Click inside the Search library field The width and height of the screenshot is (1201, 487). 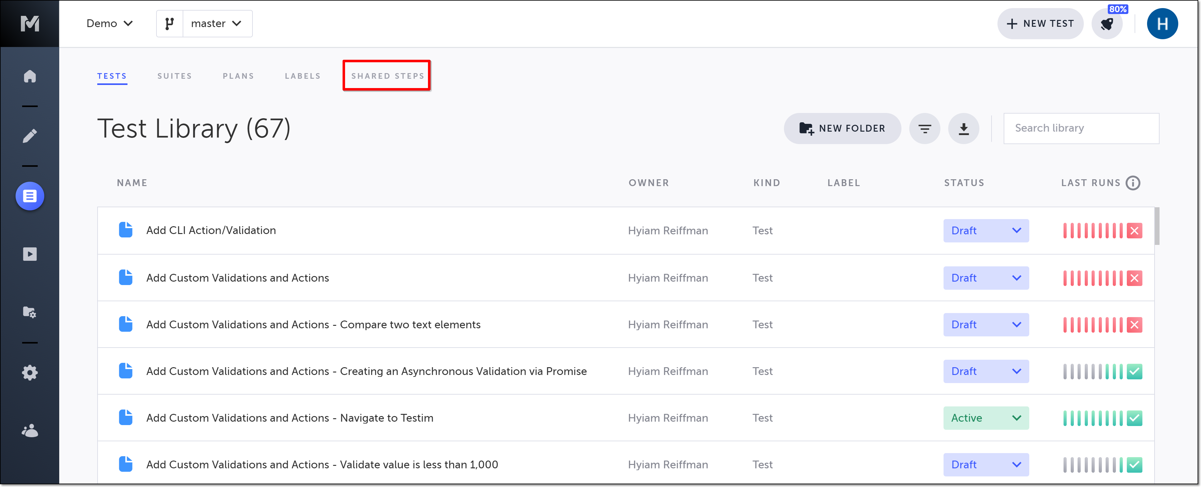(x=1081, y=129)
